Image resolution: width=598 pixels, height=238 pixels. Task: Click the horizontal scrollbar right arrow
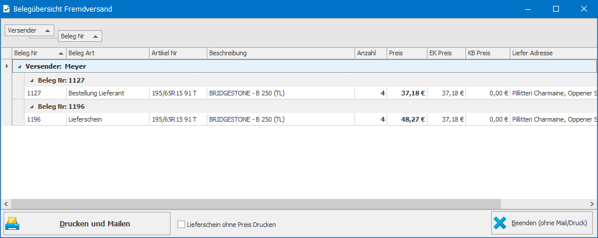tap(592, 204)
